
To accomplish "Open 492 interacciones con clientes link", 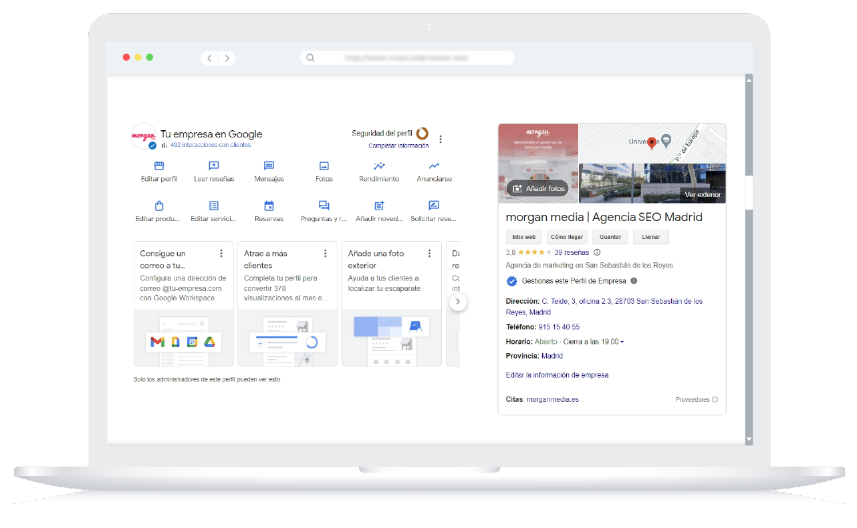I will pyautogui.click(x=211, y=145).
